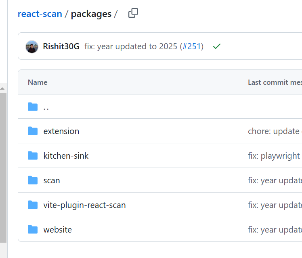Screen dimensions: 302x258
Task: Open the website folder
Action: [x=58, y=230]
